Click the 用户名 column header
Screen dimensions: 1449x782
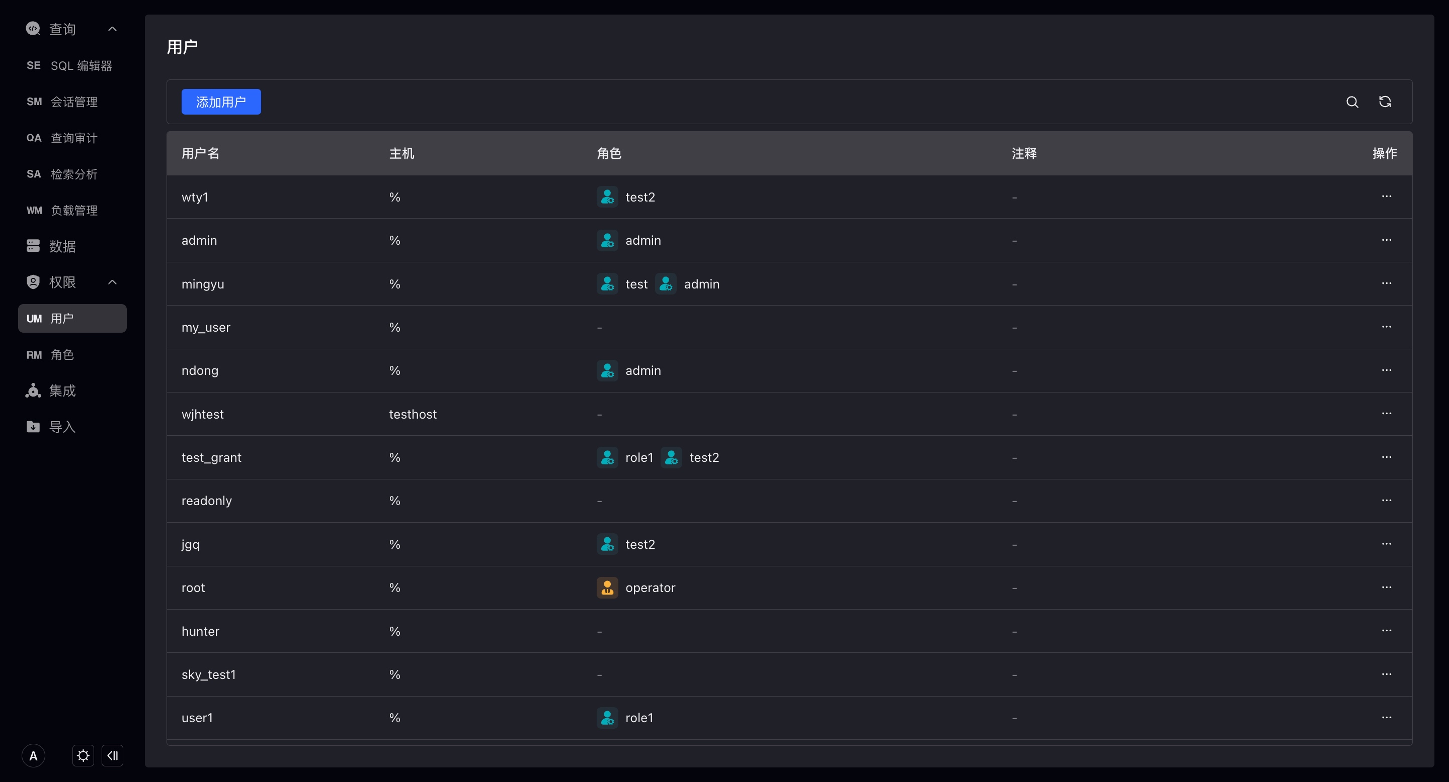coord(200,153)
